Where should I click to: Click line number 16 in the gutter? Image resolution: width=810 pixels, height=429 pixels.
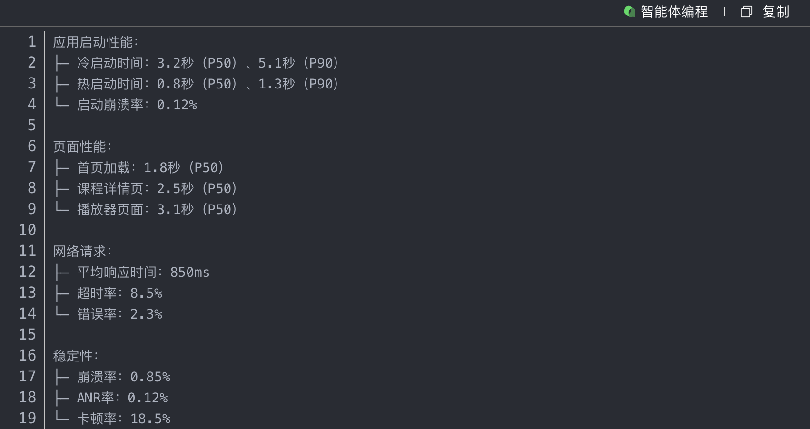[28, 356]
